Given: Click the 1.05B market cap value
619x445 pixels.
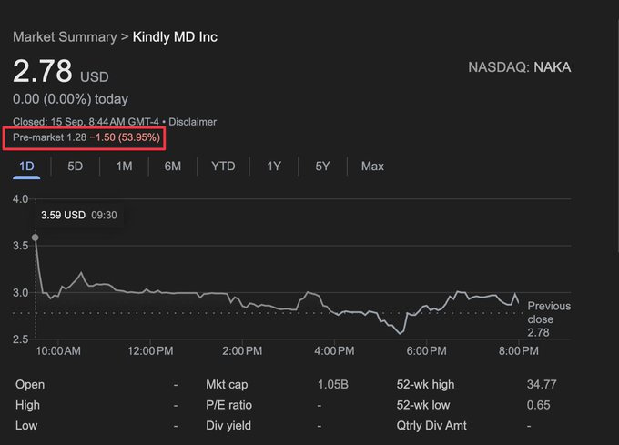Looking at the screenshot, I should click(x=333, y=385).
